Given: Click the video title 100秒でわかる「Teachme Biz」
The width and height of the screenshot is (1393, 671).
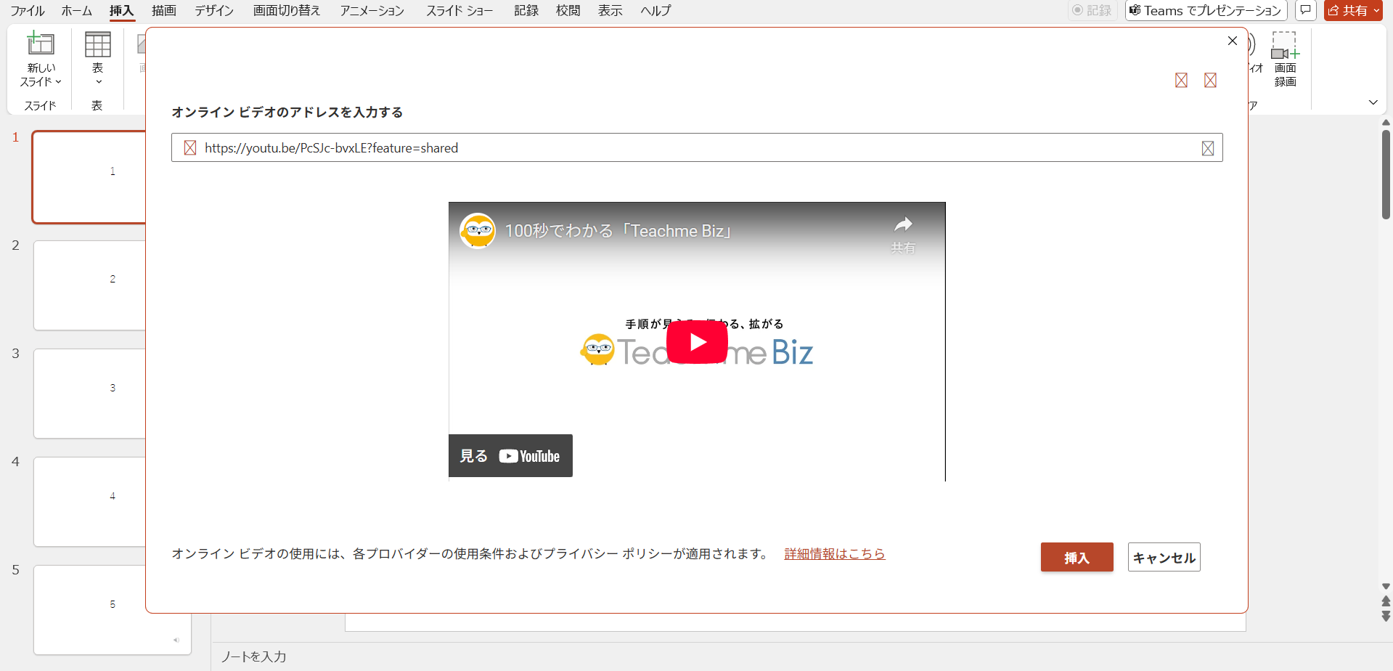Looking at the screenshot, I should point(619,231).
